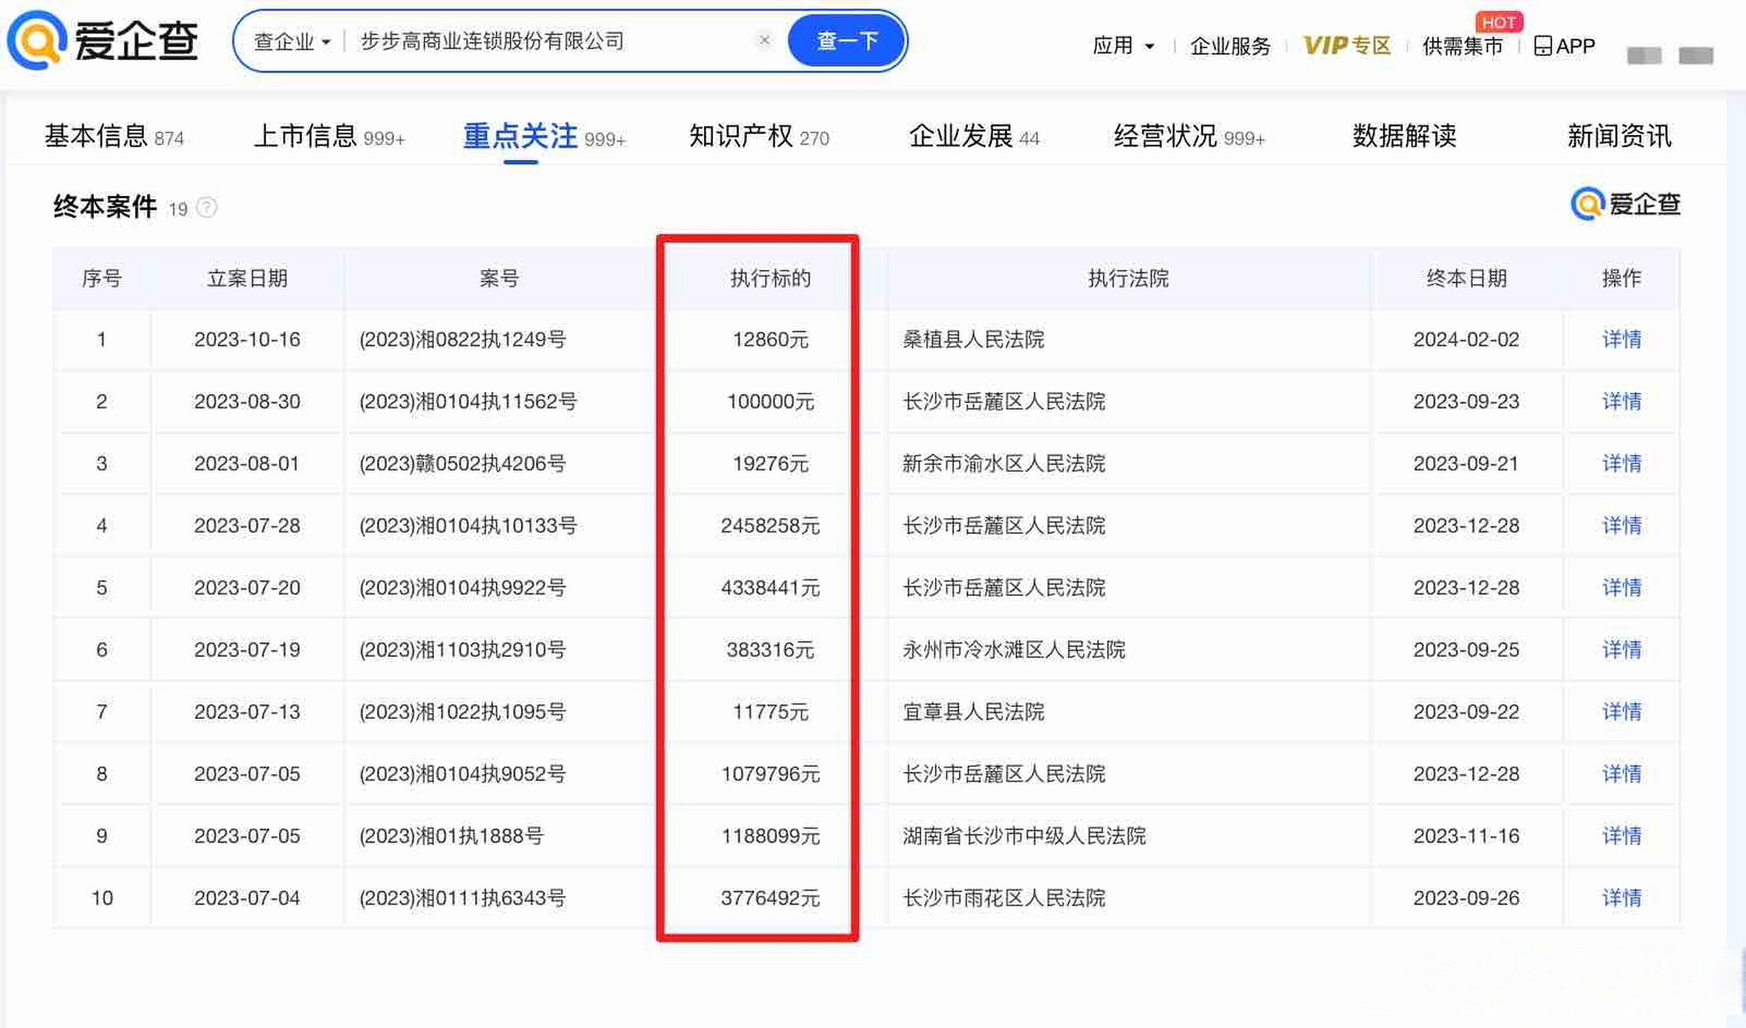Image resolution: width=1746 pixels, height=1028 pixels.
Task: Click court name 永州市冷水滩区人民法院
Action: tap(1014, 649)
